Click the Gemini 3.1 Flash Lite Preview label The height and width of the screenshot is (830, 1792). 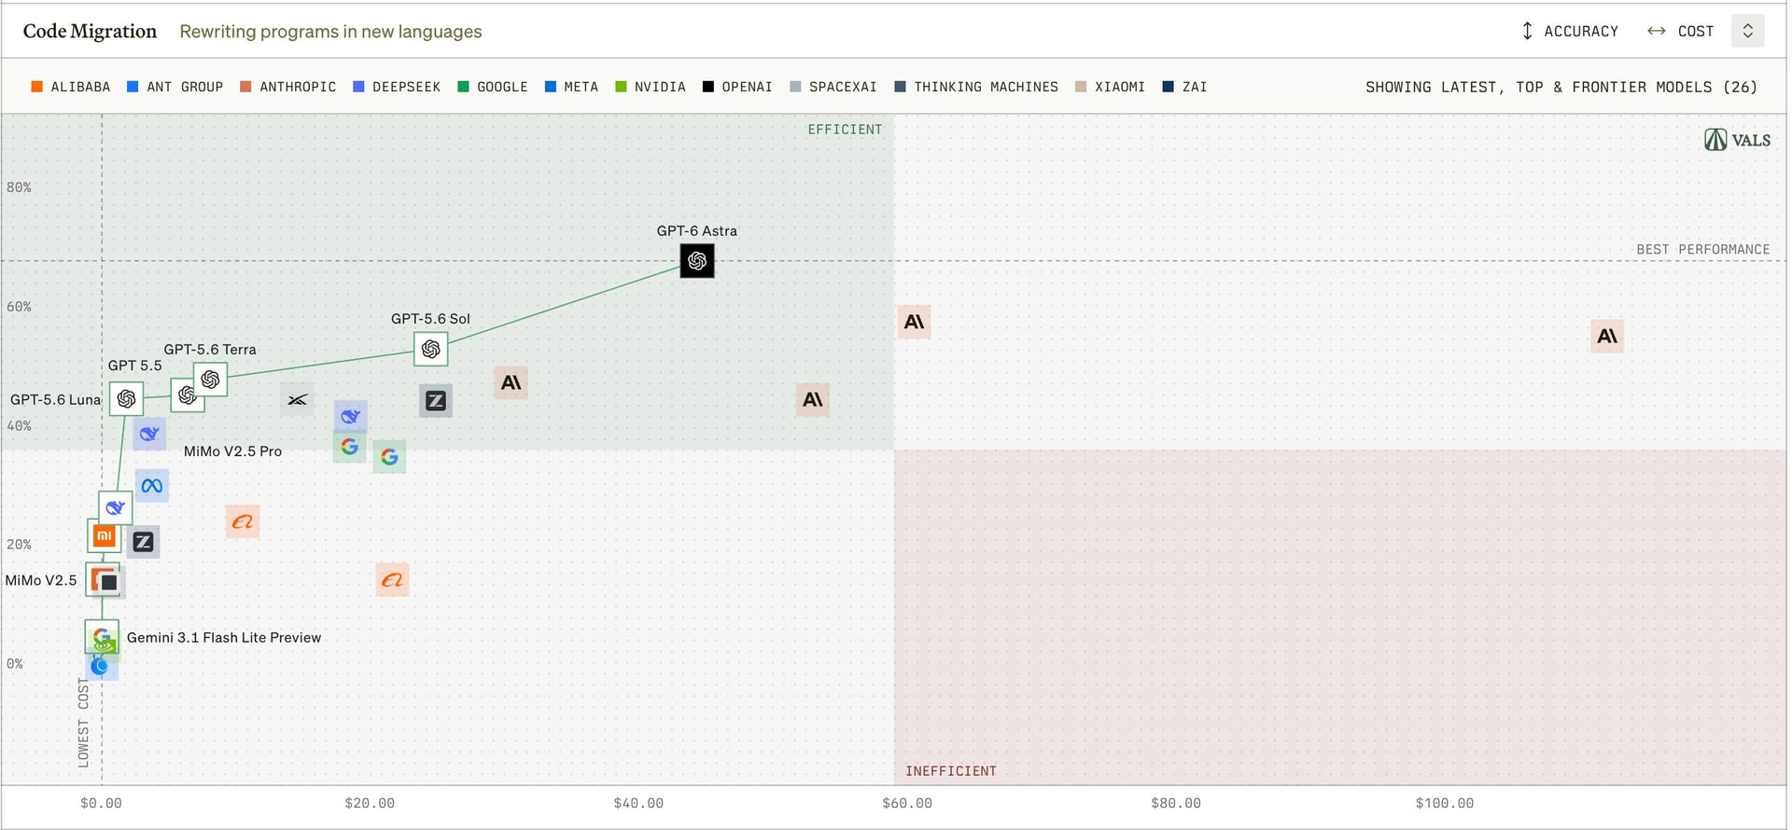point(224,638)
